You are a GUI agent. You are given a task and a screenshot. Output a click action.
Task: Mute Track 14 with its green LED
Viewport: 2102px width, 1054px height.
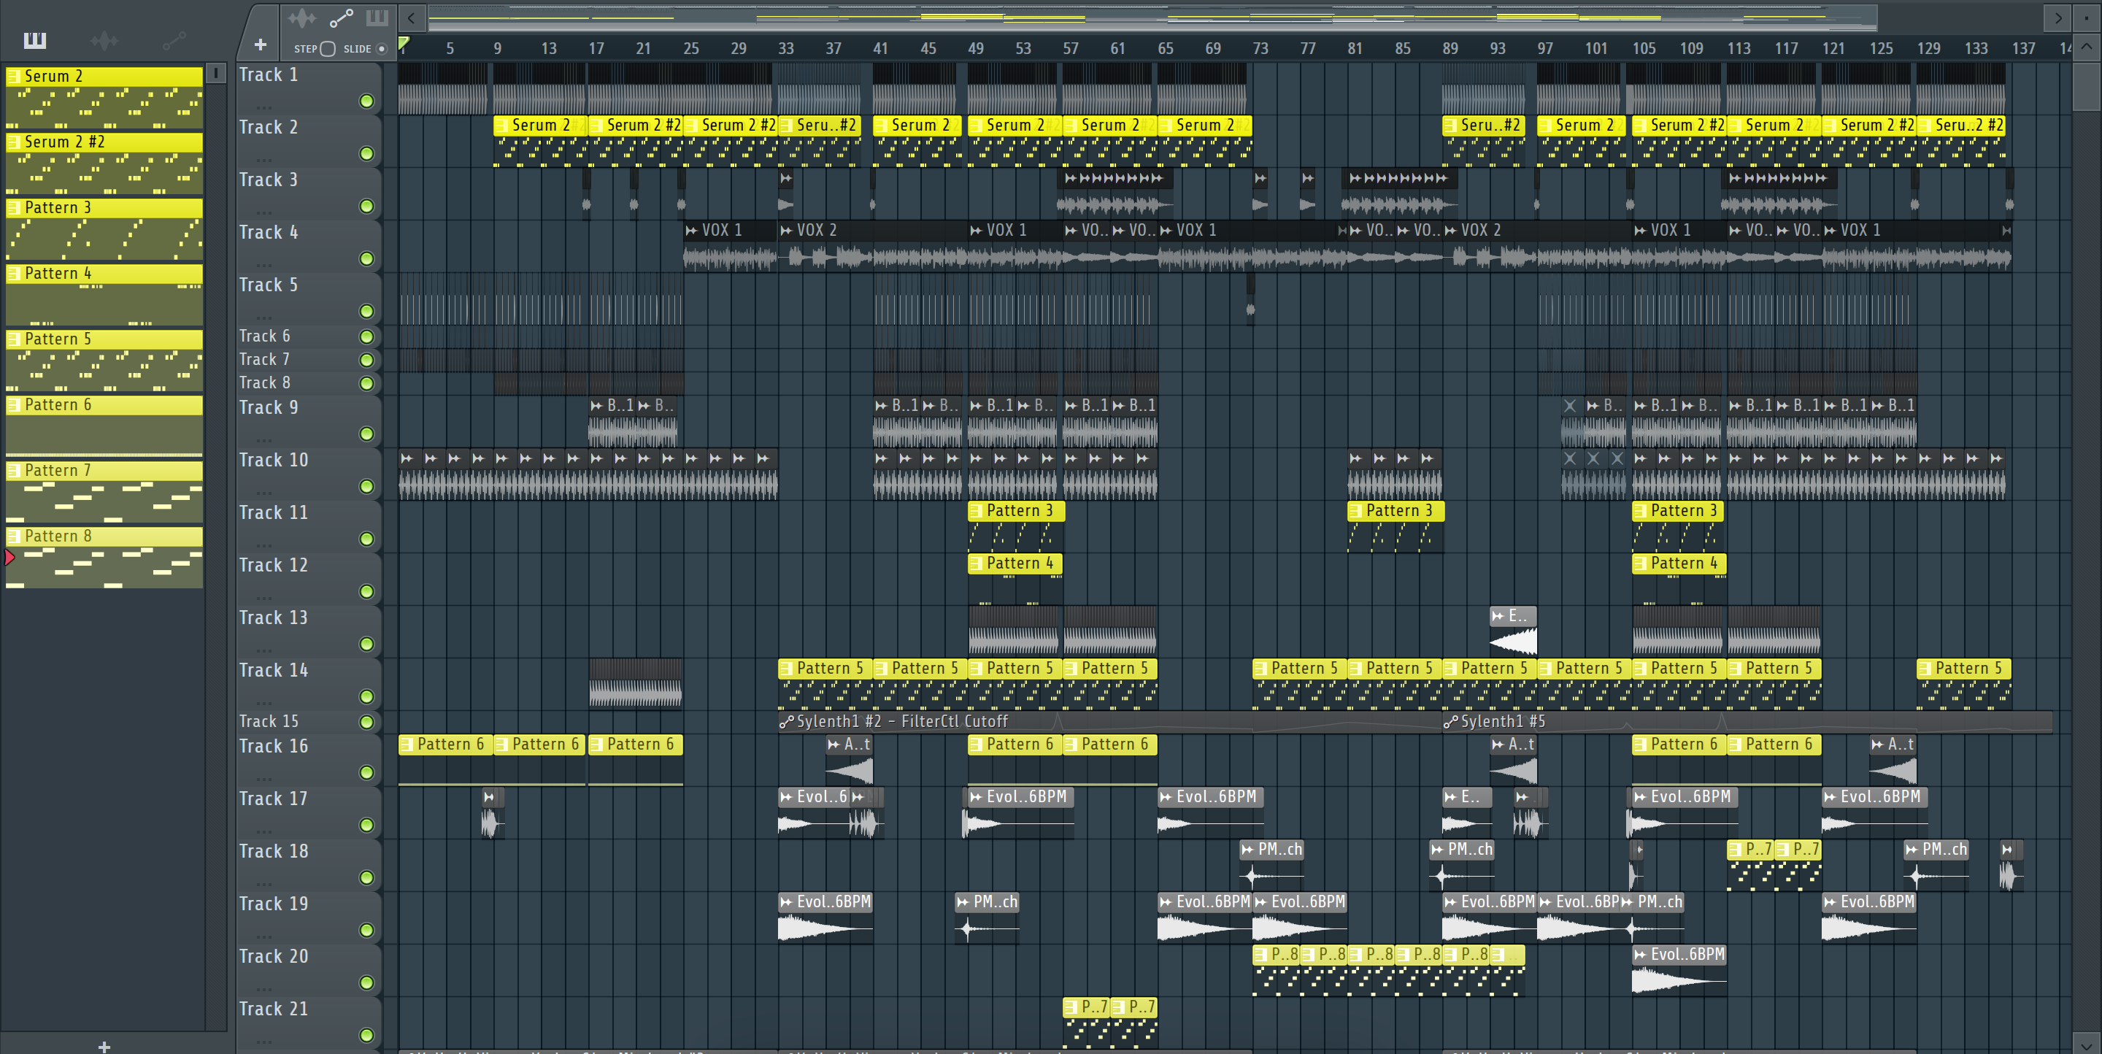point(366,696)
